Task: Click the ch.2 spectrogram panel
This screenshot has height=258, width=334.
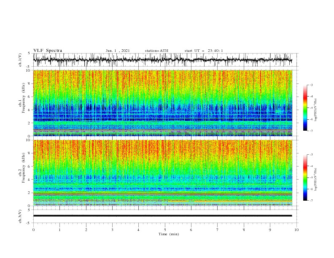Action: (x=162, y=173)
